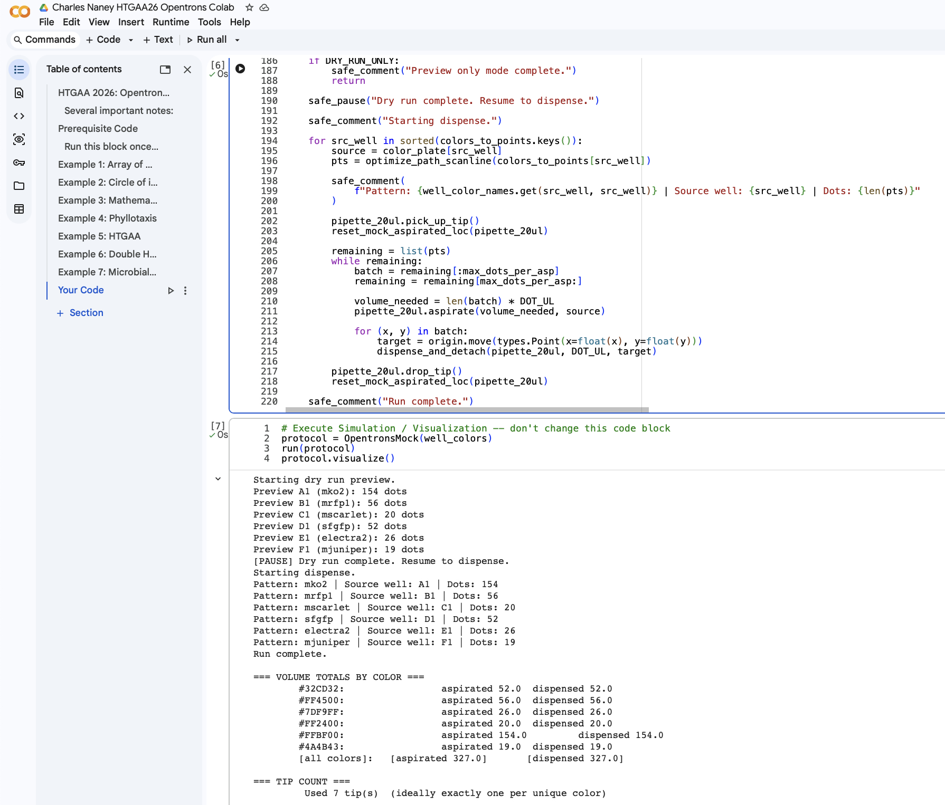945x805 pixels.
Task: Open the variables inspector sidebar icon
Action: point(19,139)
